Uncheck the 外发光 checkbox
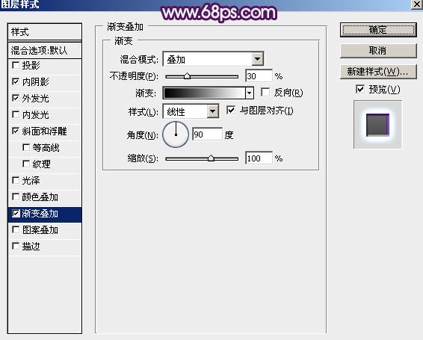Viewport: 423px width, 340px height. pos(16,98)
